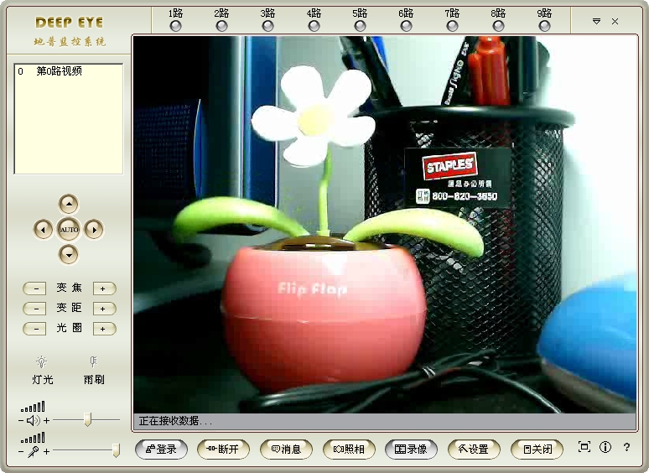Click the 登录 login button
The width and height of the screenshot is (649, 473).
click(x=161, y=449)
